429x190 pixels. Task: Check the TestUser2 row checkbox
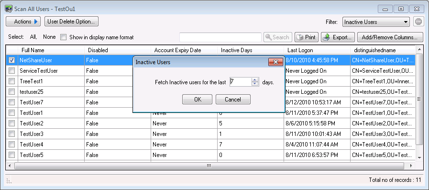12,123
